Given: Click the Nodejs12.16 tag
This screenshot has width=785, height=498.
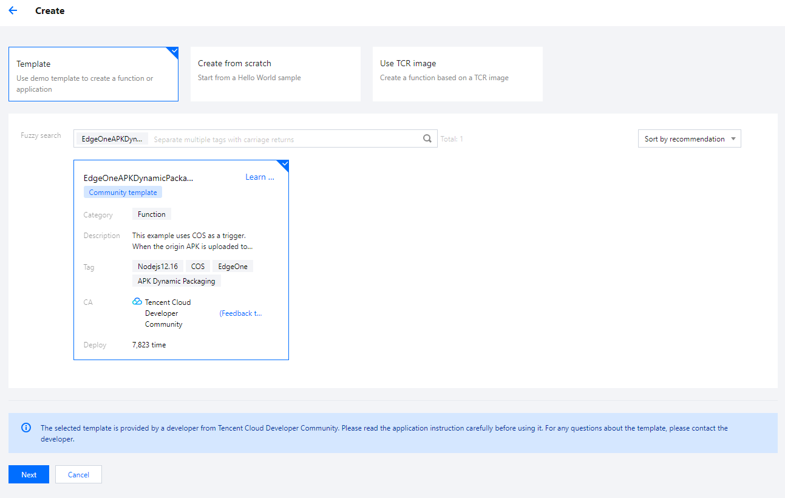Looking at the screenshot, I should tap(158, 267).
